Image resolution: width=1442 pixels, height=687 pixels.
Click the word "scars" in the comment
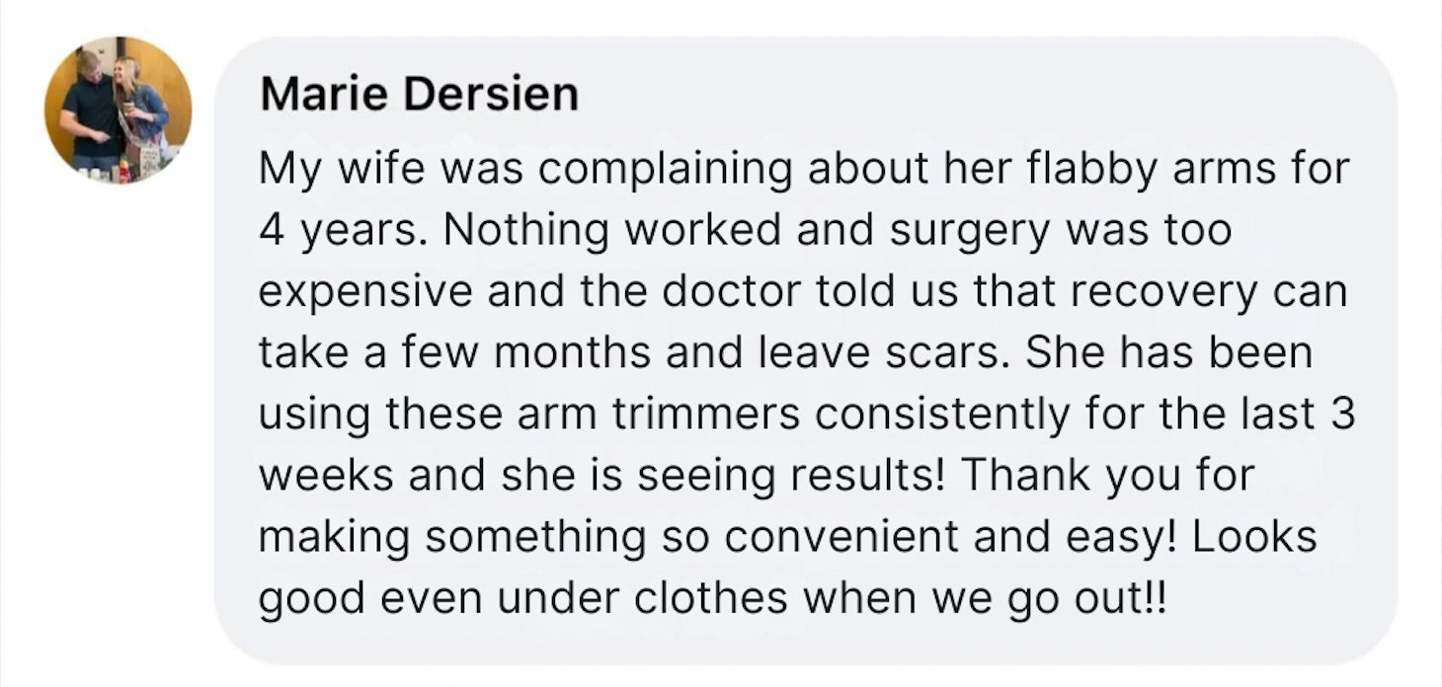click(x=949, y=352)
